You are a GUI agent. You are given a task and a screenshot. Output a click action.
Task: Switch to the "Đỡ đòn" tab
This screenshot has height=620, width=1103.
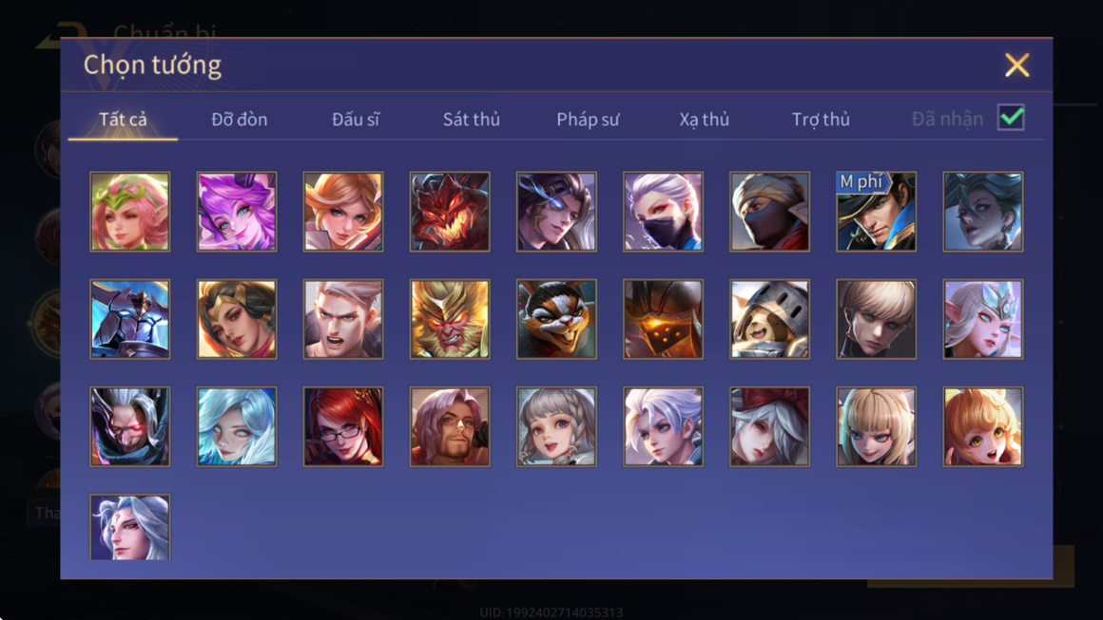(x=240, y=120)
